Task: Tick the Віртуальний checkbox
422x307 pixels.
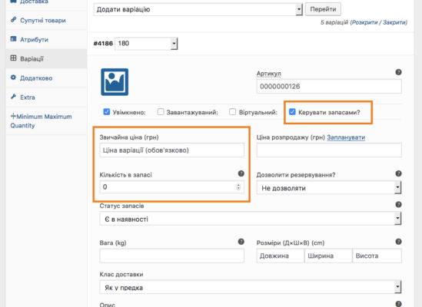Action: pyautogui.click(x=233, y=112)
